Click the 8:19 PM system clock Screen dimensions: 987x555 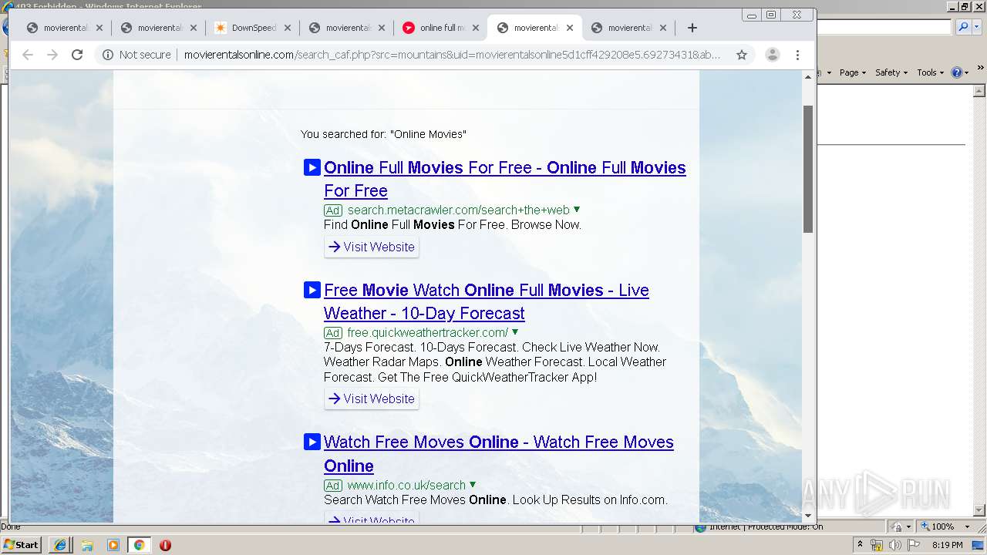(948, 545)
